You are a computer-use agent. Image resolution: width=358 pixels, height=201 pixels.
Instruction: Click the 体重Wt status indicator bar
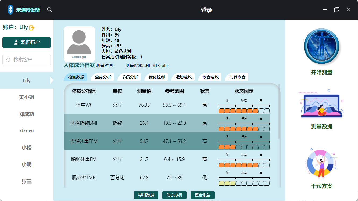(244, 111)
